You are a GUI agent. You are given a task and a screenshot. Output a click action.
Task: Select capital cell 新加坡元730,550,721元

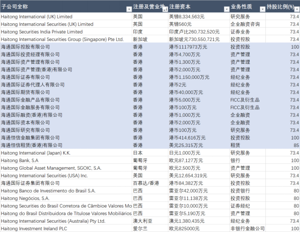(x=199, y=39)
